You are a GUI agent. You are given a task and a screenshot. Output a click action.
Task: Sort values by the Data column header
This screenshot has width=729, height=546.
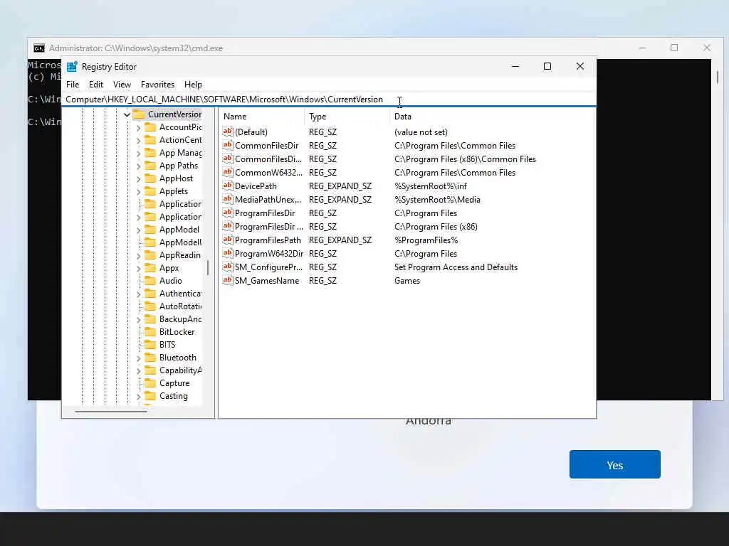(493, 117)
